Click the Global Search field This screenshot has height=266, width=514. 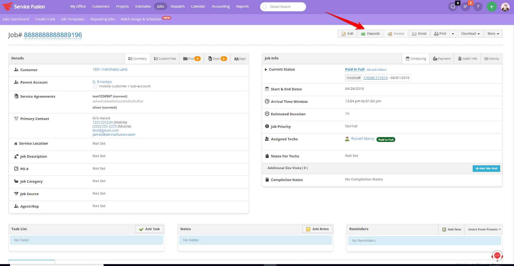(x=283, y=7)
